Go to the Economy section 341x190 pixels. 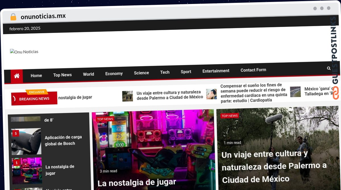tap(114, 73)
